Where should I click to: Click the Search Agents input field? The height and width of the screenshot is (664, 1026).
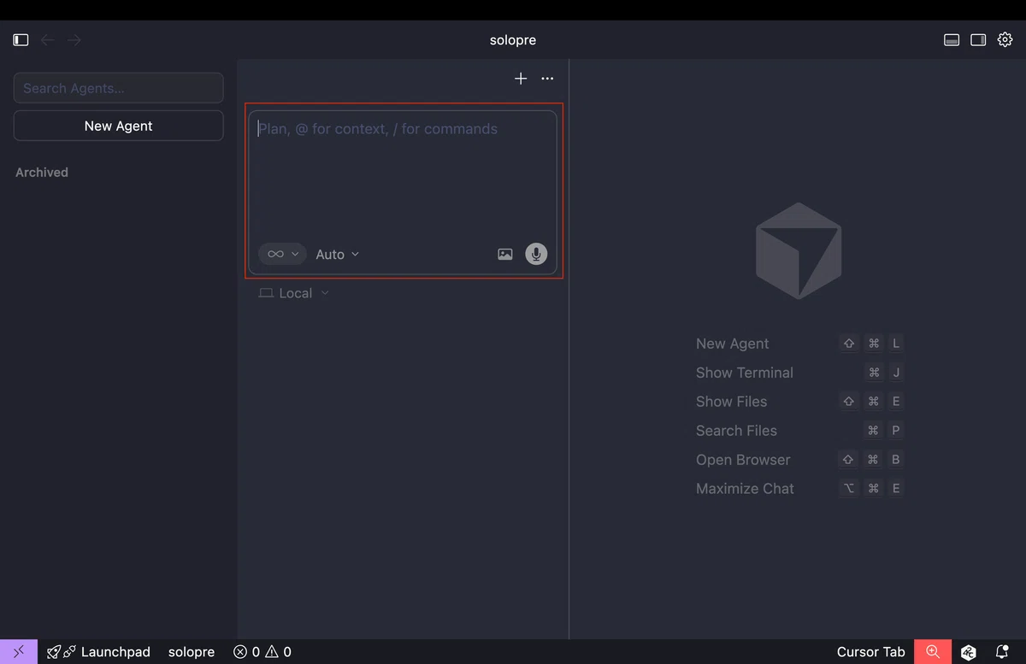(119, 88)
